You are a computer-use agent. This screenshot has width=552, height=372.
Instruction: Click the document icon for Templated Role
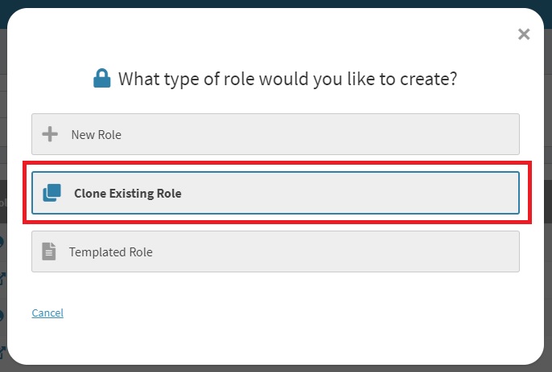49,251
